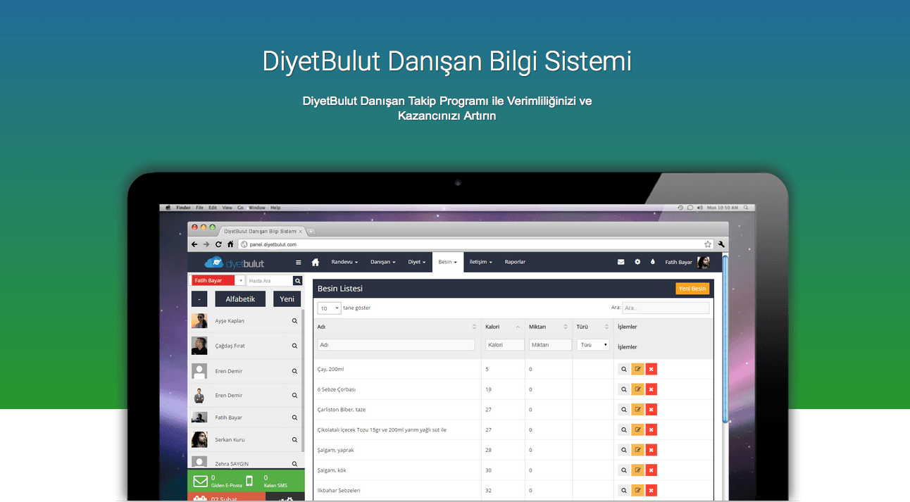Viewport: 910px width, 502px height.
Task: Open the hamburger menu icon
Action: (x=298, y=261)
